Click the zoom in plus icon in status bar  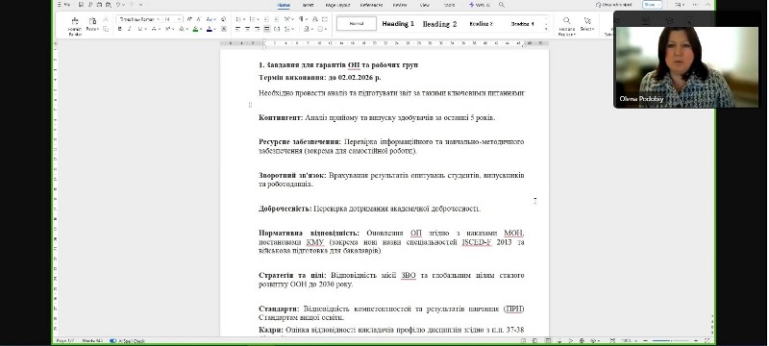[696, 340]
